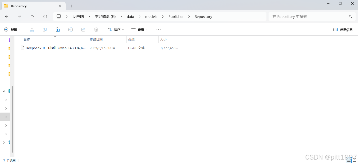
Task: Toggle the 详细信息 details pane
Action: click(x=343, y=30)
